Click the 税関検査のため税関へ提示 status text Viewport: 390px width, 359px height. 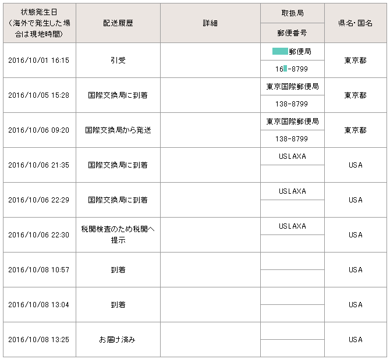pyautogui.click(x=118, y=234)
